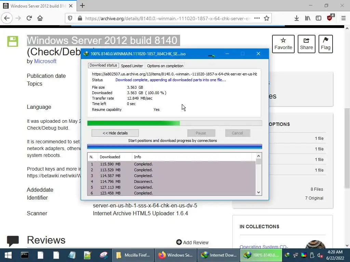Favorite this archive item
350x262 pixels.
coord(283,44)
